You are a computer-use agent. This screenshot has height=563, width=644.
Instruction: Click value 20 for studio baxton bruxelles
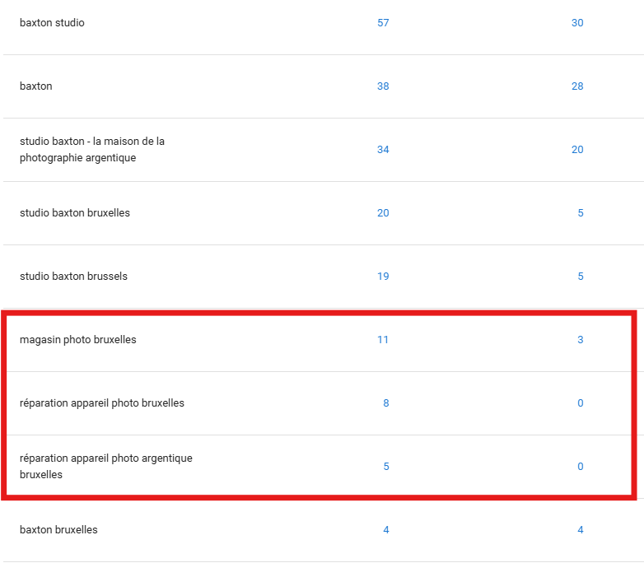coord(383,212)
